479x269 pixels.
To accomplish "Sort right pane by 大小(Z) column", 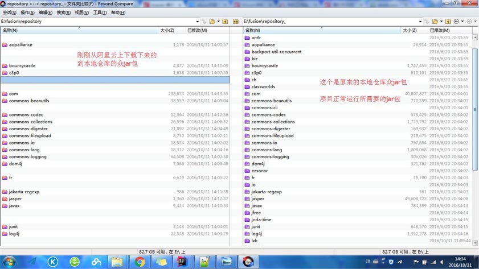I will tap(414, 30).
